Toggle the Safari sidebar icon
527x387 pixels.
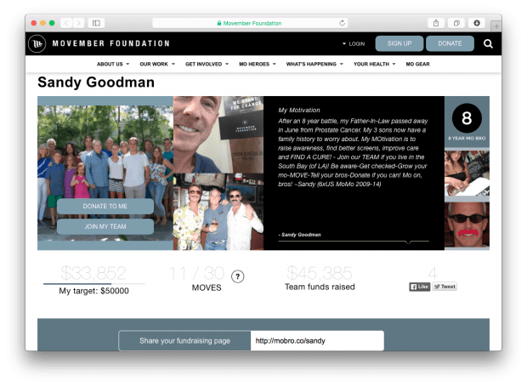96,23
